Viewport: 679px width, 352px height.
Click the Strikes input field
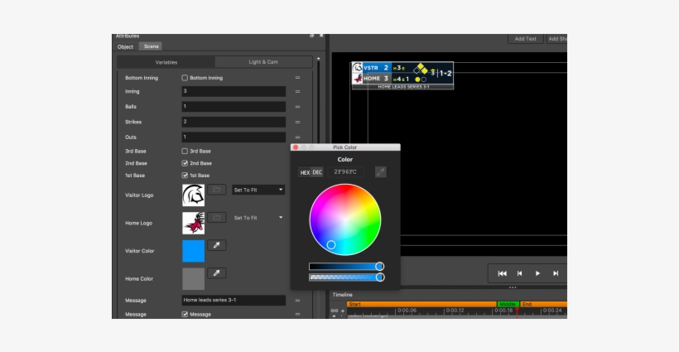pyautogui.click(x=234, y=122)
